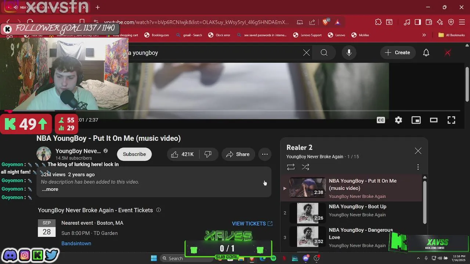The image size is (470, 264).
Task: Open more actions ellipsis under video
Action: (x=265, y=154)
